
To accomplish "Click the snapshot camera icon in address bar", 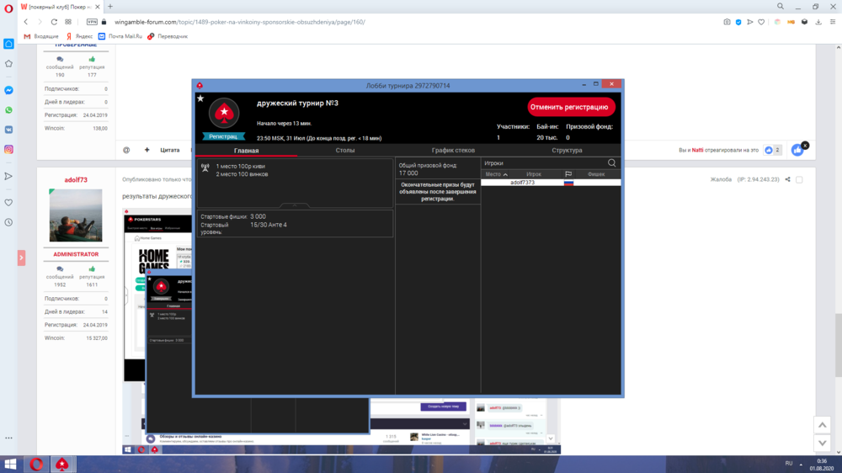I will pos(727,22).
